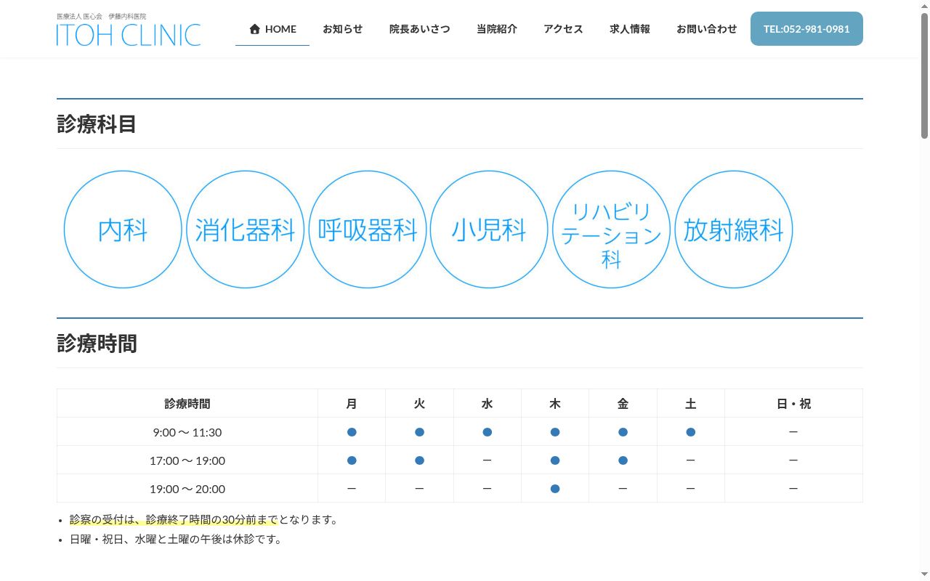This screenshot has height=581, width=930.
Task: Select the 小児科 circle icon
Action: (489, 229)
